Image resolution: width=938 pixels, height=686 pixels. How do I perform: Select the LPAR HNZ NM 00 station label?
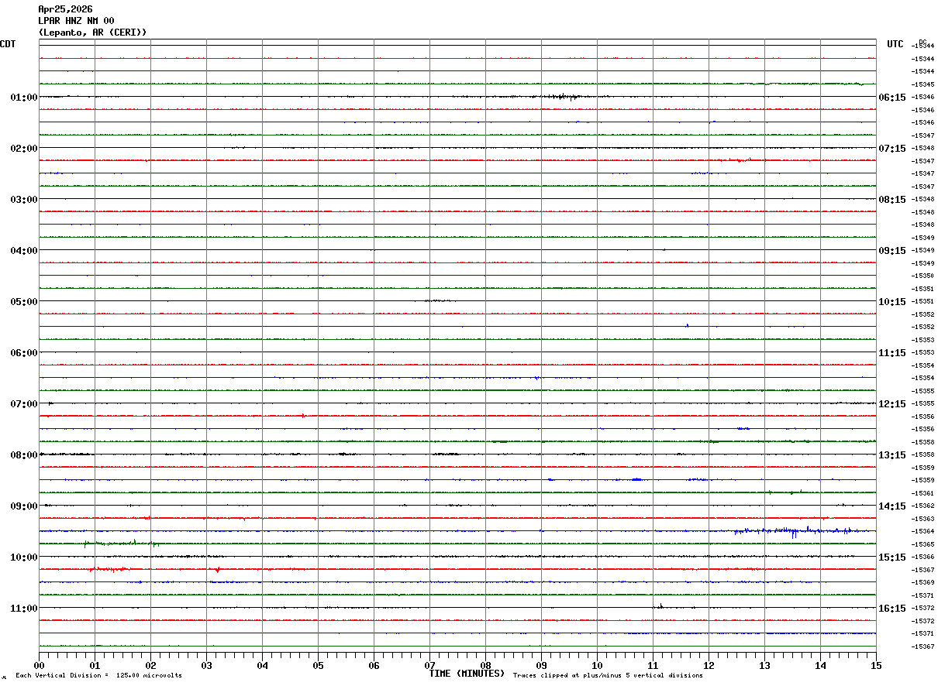point(76,21)
